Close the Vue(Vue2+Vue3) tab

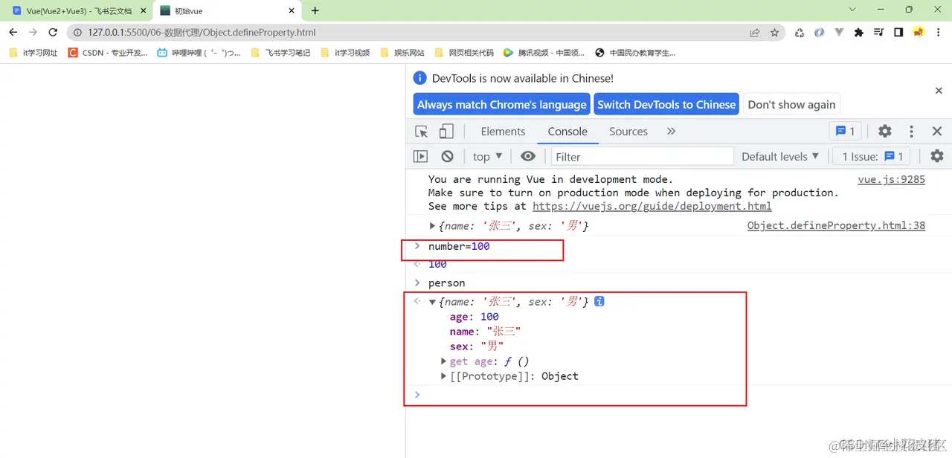[x=143, y=11]
